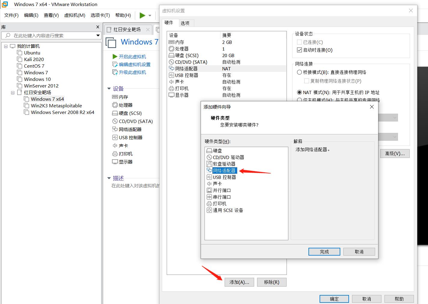
Task: Select 桥接模式(B) radio button
Action: tap(299, 72)
